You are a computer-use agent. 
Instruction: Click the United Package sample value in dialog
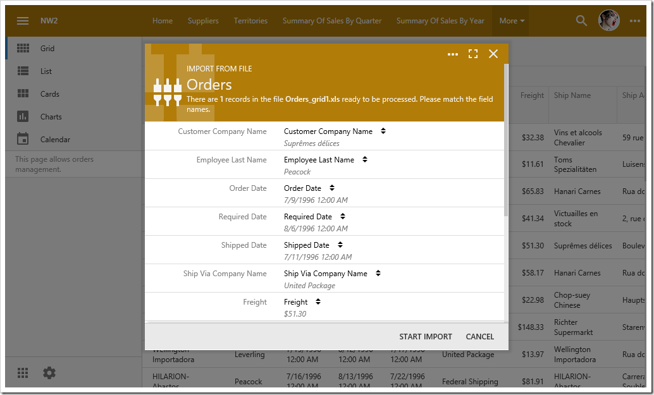tap(309, 286)
